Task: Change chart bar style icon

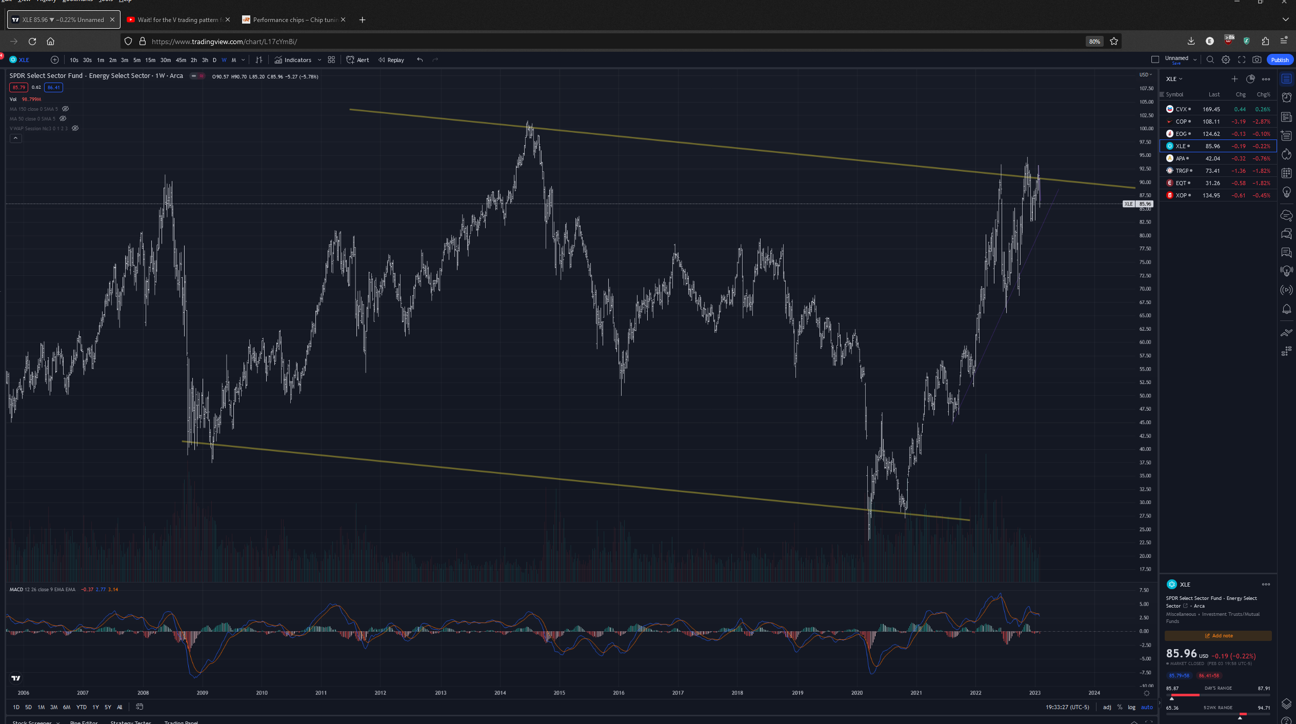Action: [259, 60]
